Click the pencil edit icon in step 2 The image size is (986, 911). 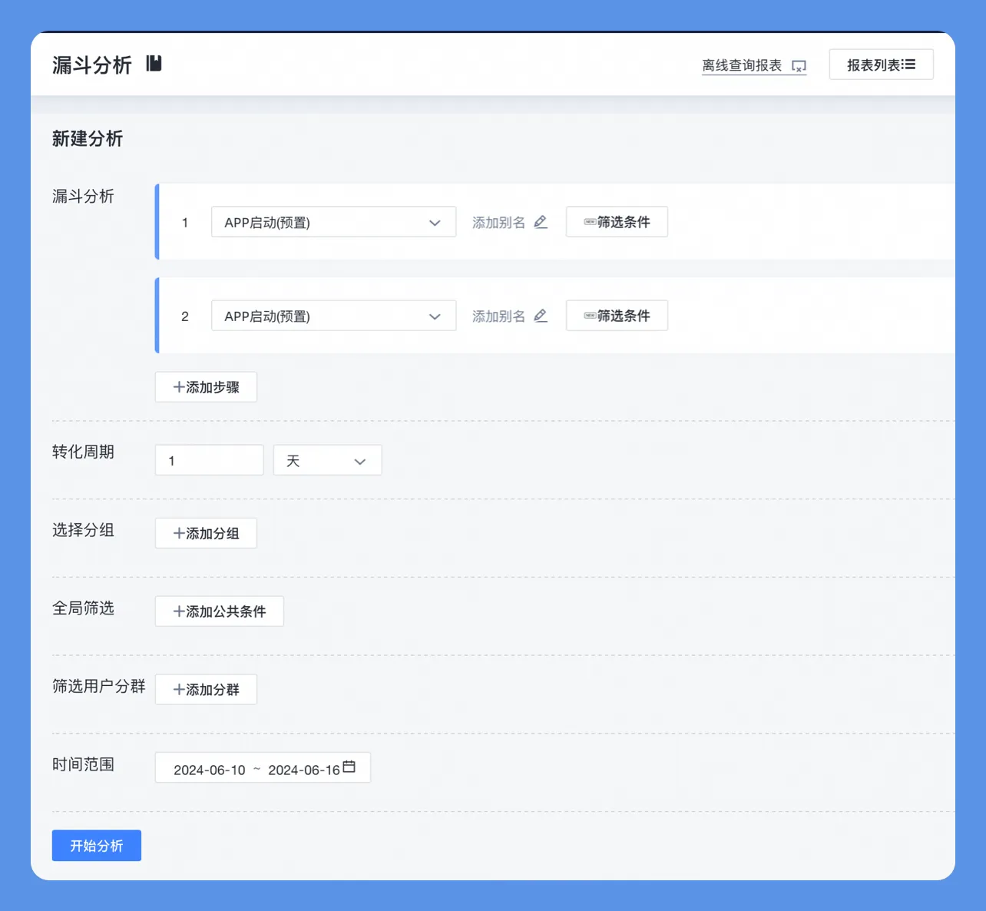(541, 316)
